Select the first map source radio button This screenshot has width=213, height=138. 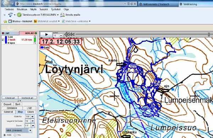pos(5,135)
